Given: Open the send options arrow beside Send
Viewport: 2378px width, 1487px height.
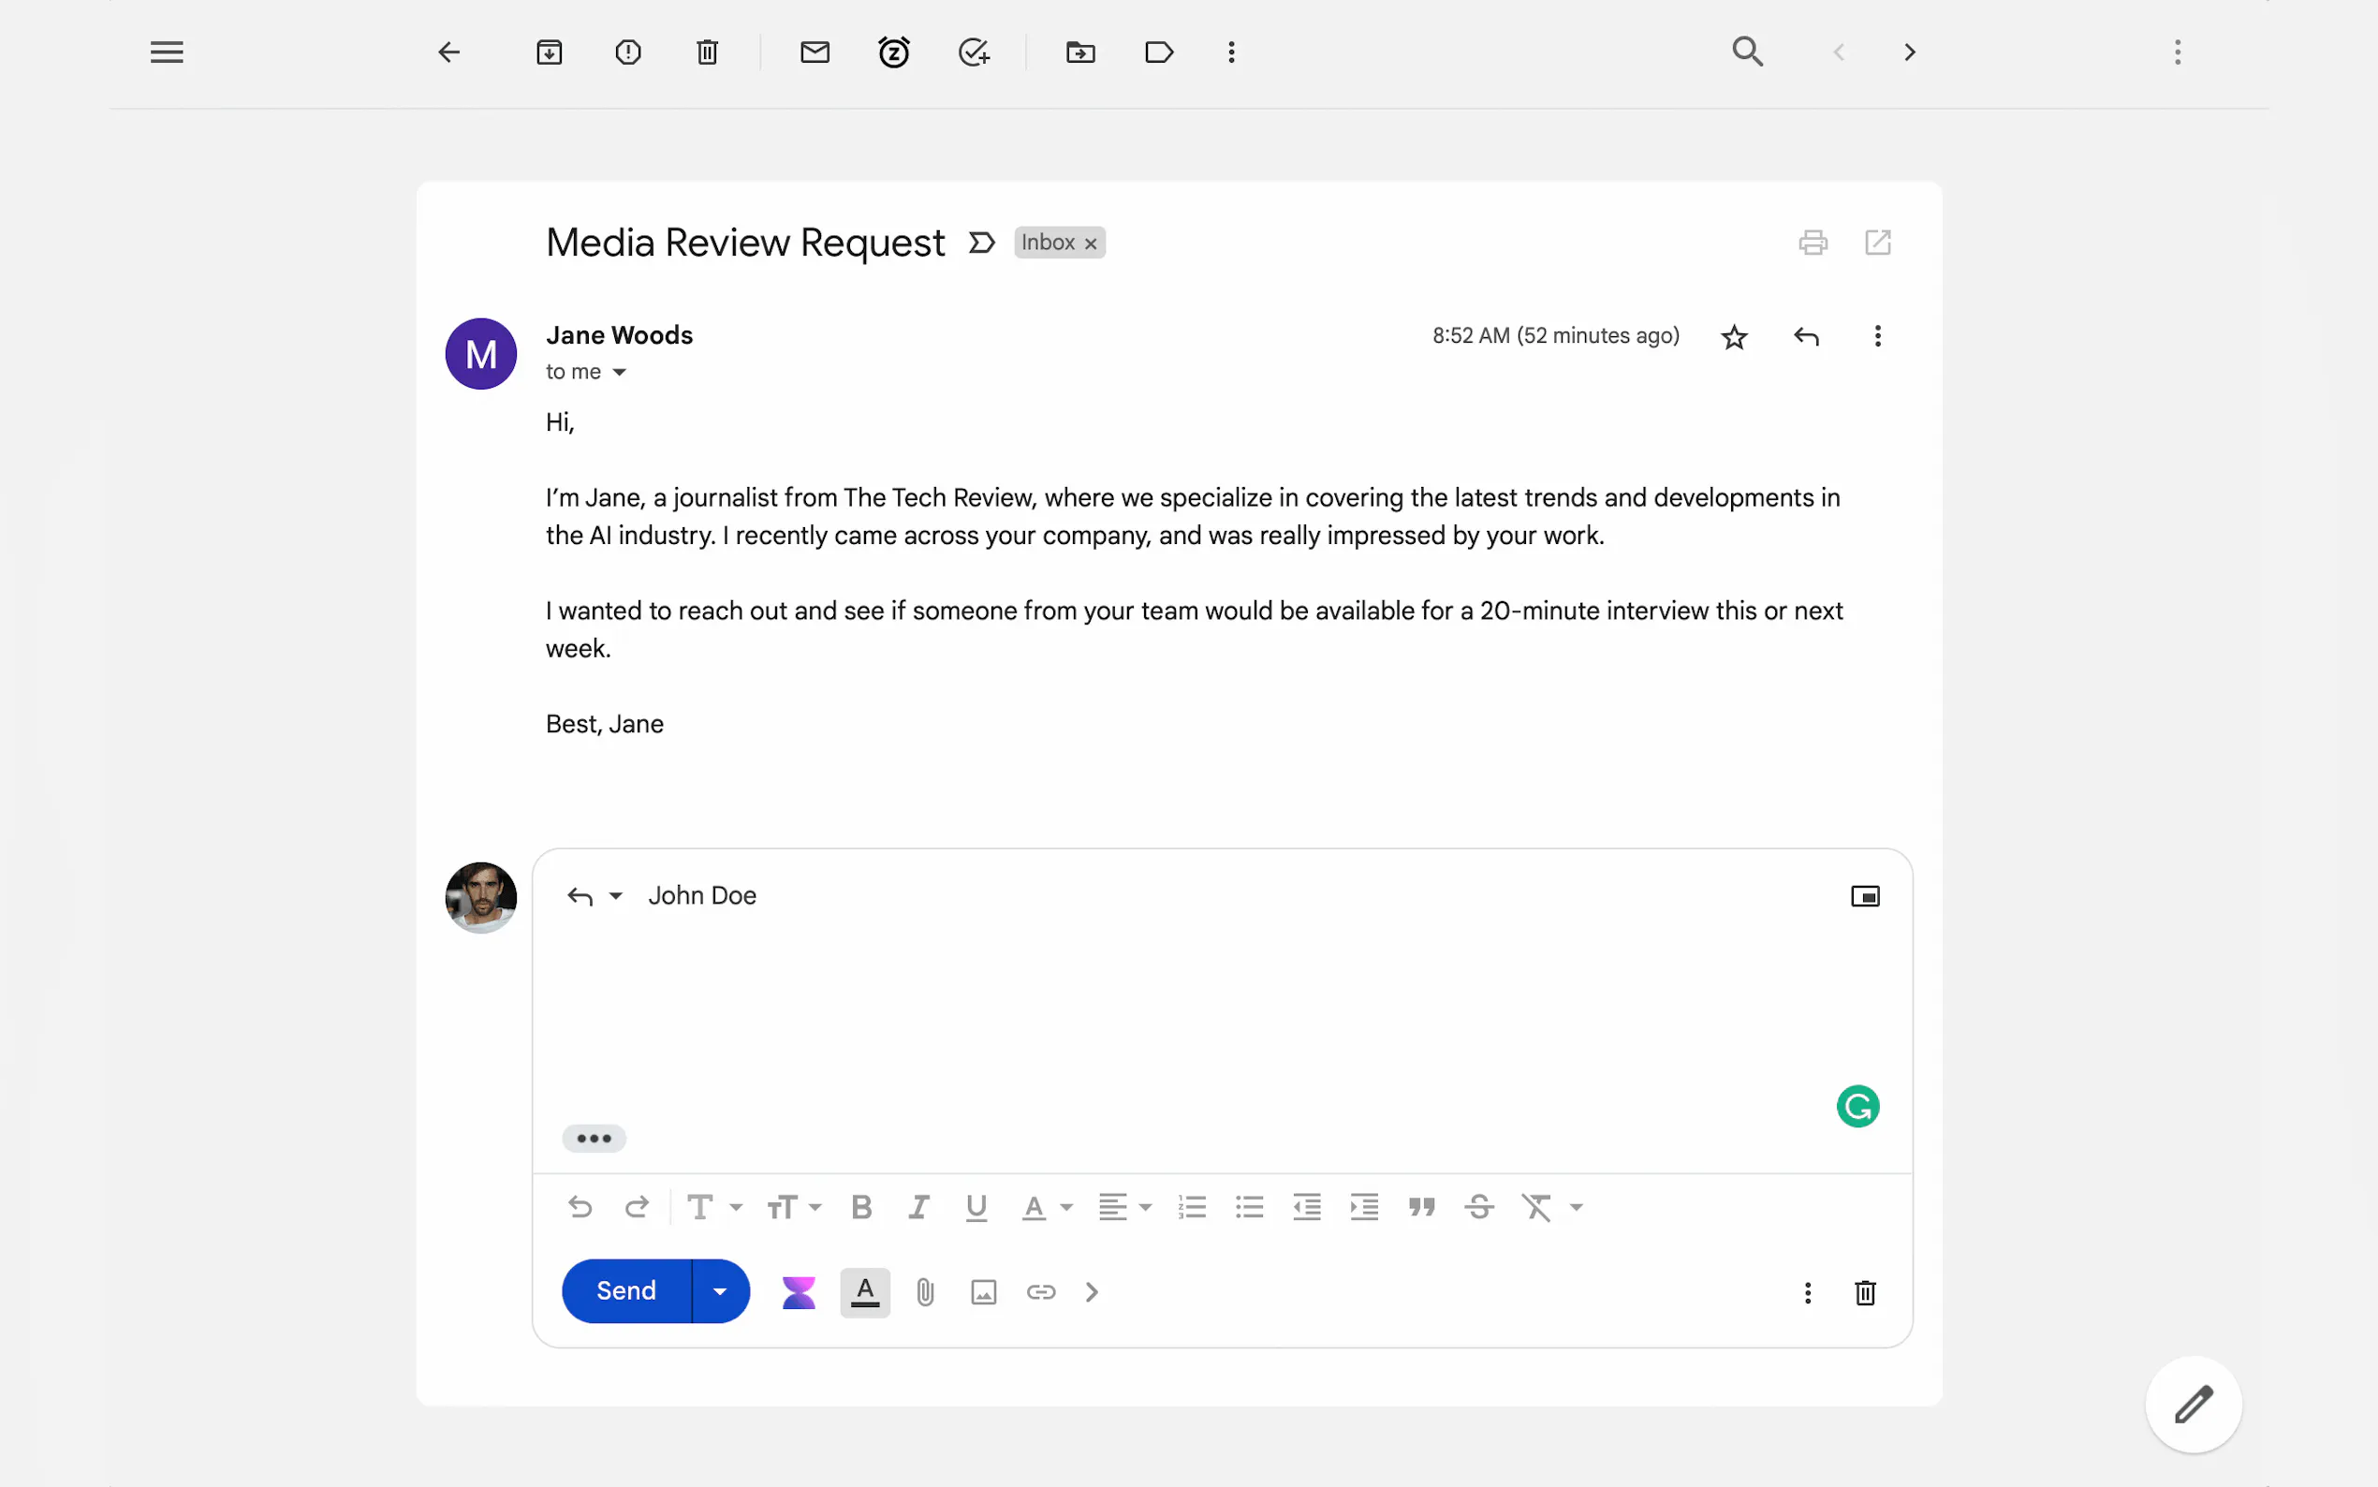Looking at the screenshot, I should point(720,1291).
